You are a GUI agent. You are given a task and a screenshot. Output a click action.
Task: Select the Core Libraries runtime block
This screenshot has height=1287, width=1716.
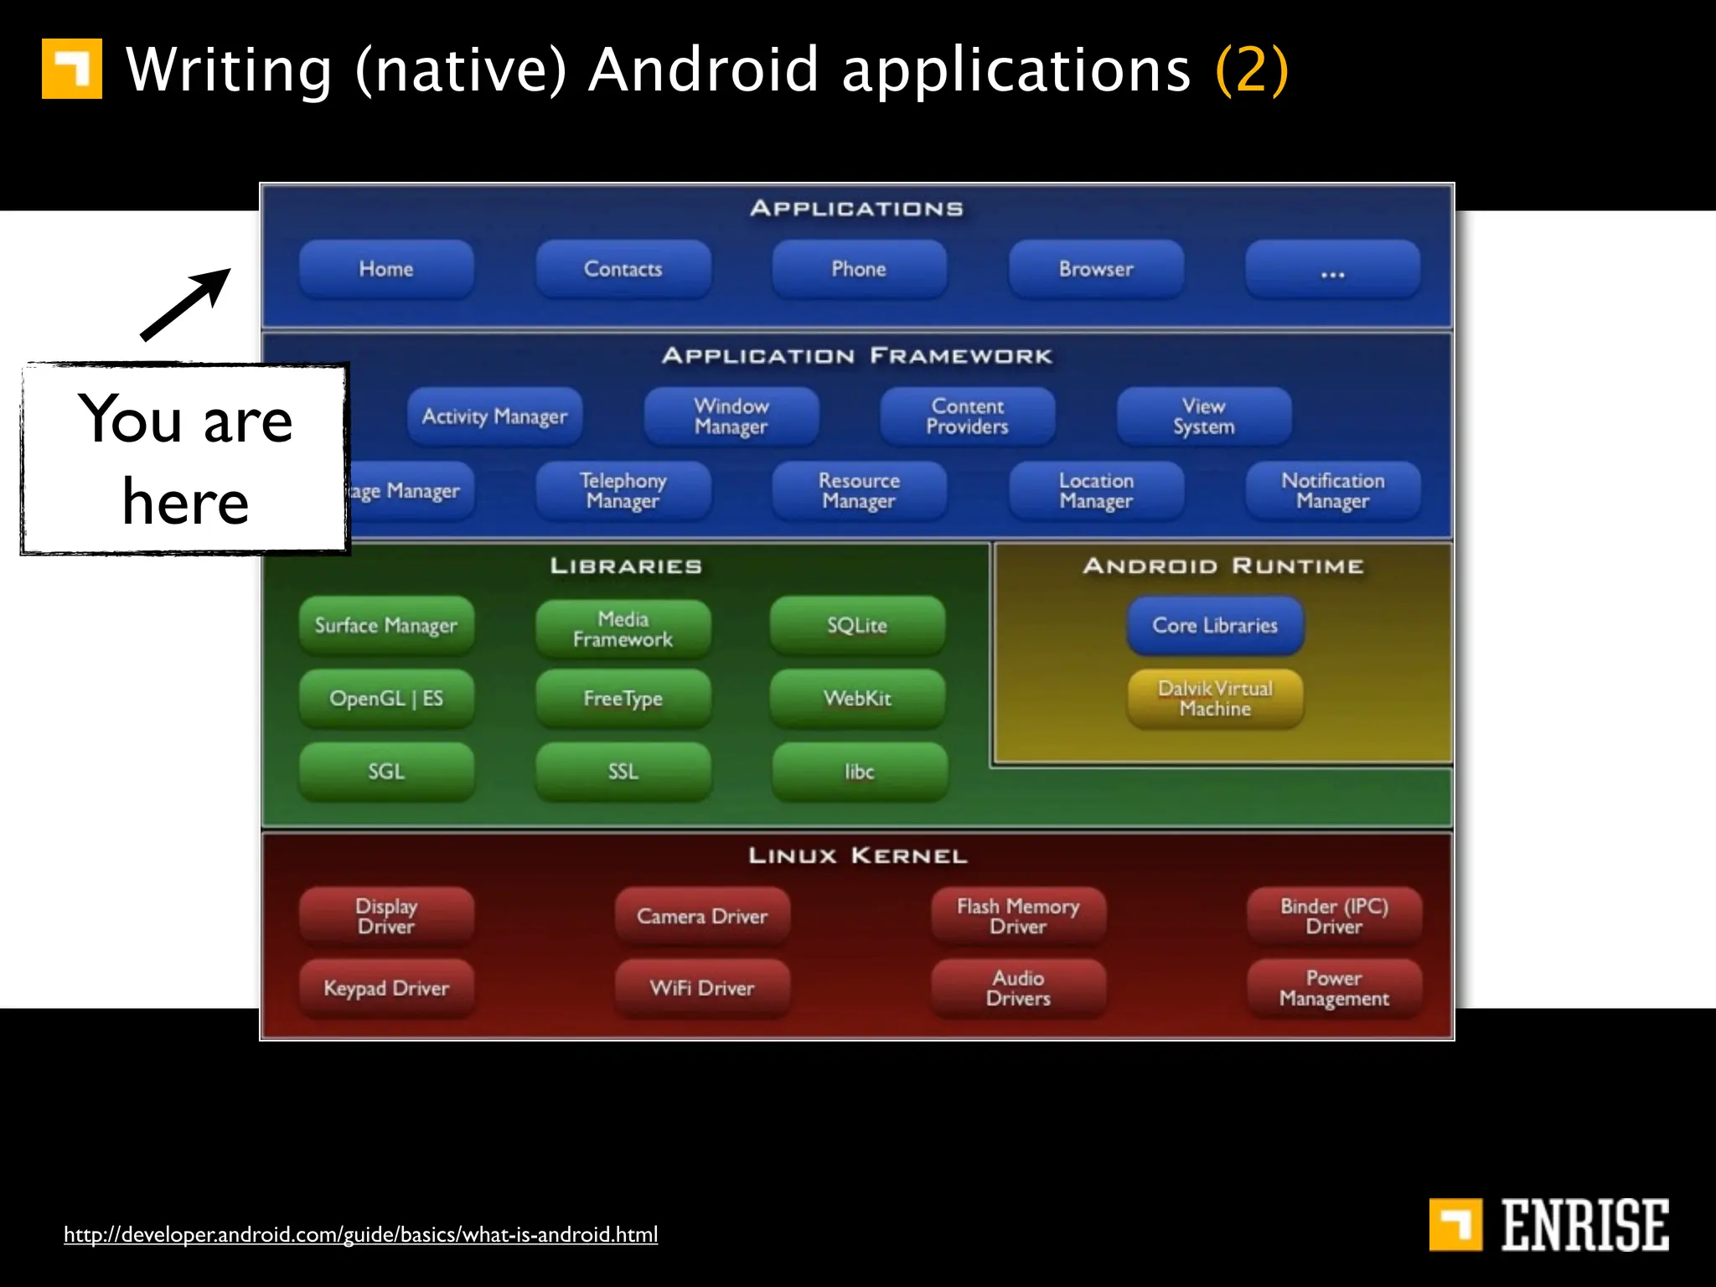pos(1216,626)
